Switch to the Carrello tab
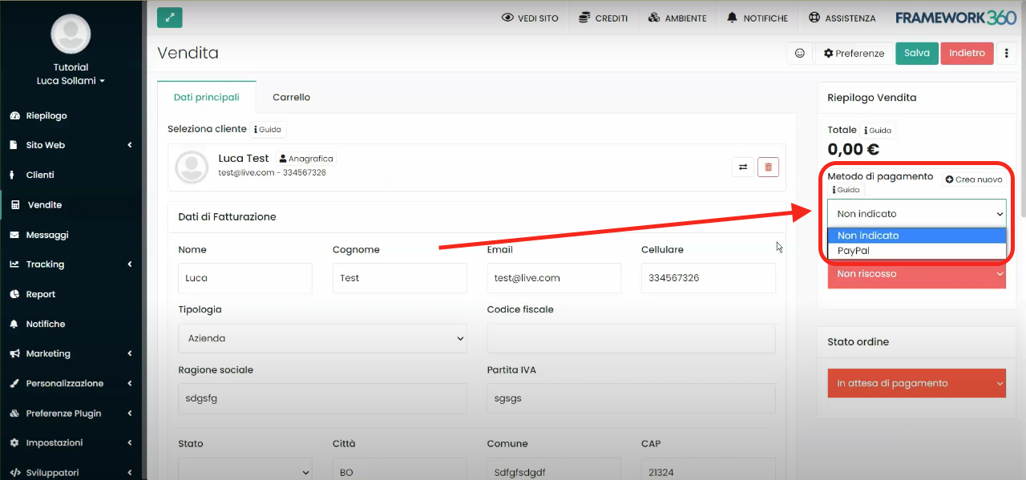The width and height of the screenshot is (1026, 480). click(291, 97)
